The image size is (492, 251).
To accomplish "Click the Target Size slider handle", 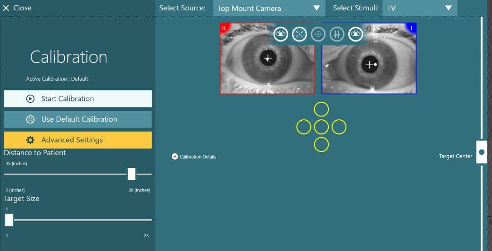I will click(x=9, y=220).
